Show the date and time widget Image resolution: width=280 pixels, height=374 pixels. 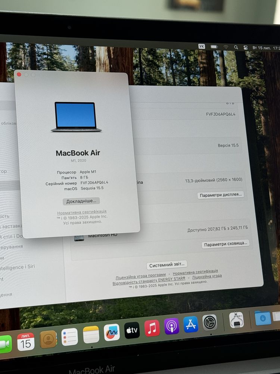coord(266,48)
